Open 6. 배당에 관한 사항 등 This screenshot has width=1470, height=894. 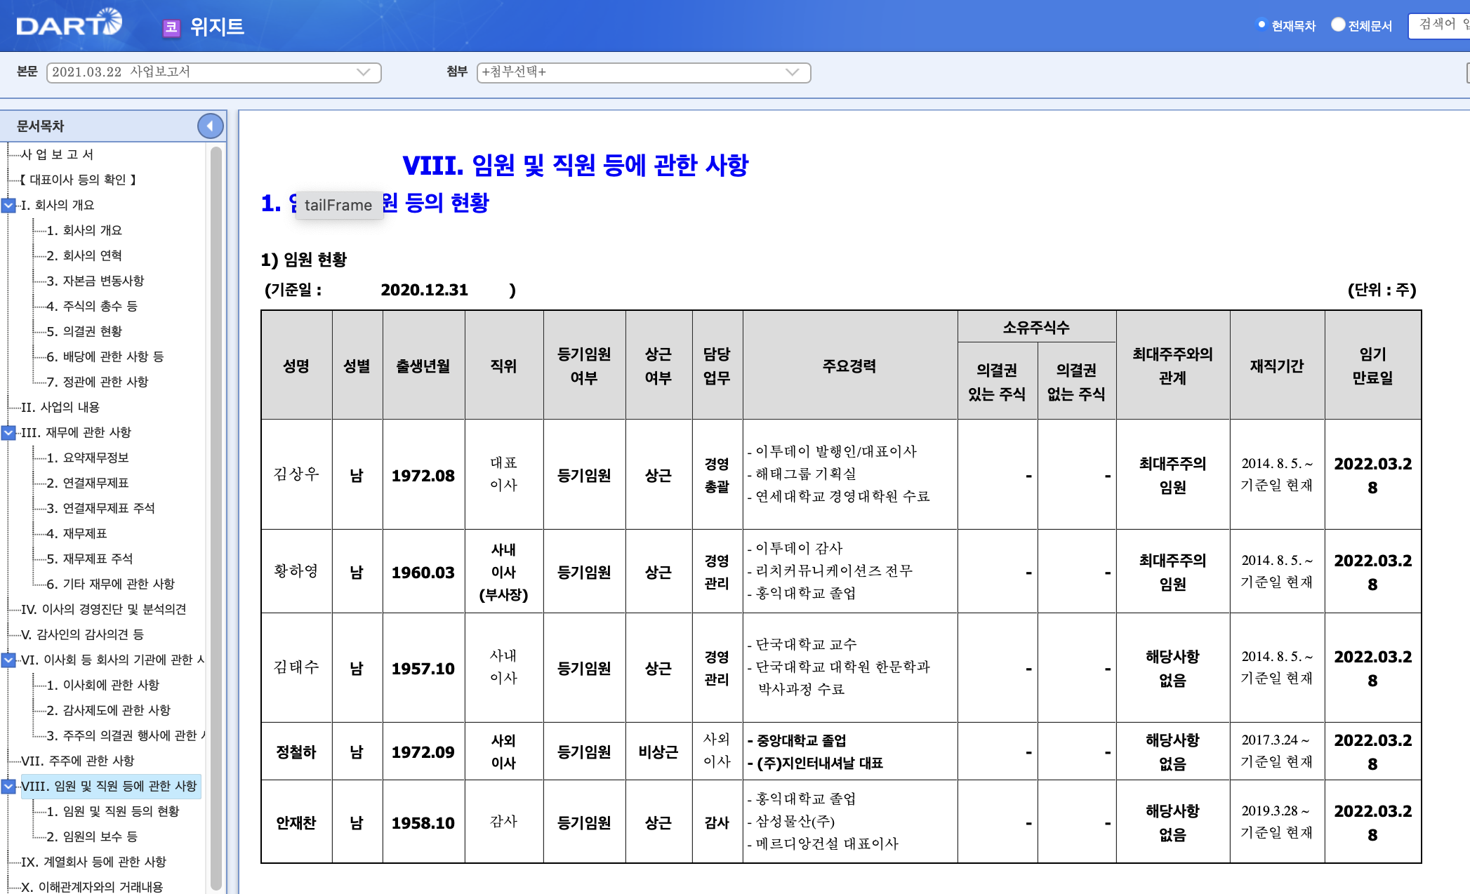(x=105, y=356)
